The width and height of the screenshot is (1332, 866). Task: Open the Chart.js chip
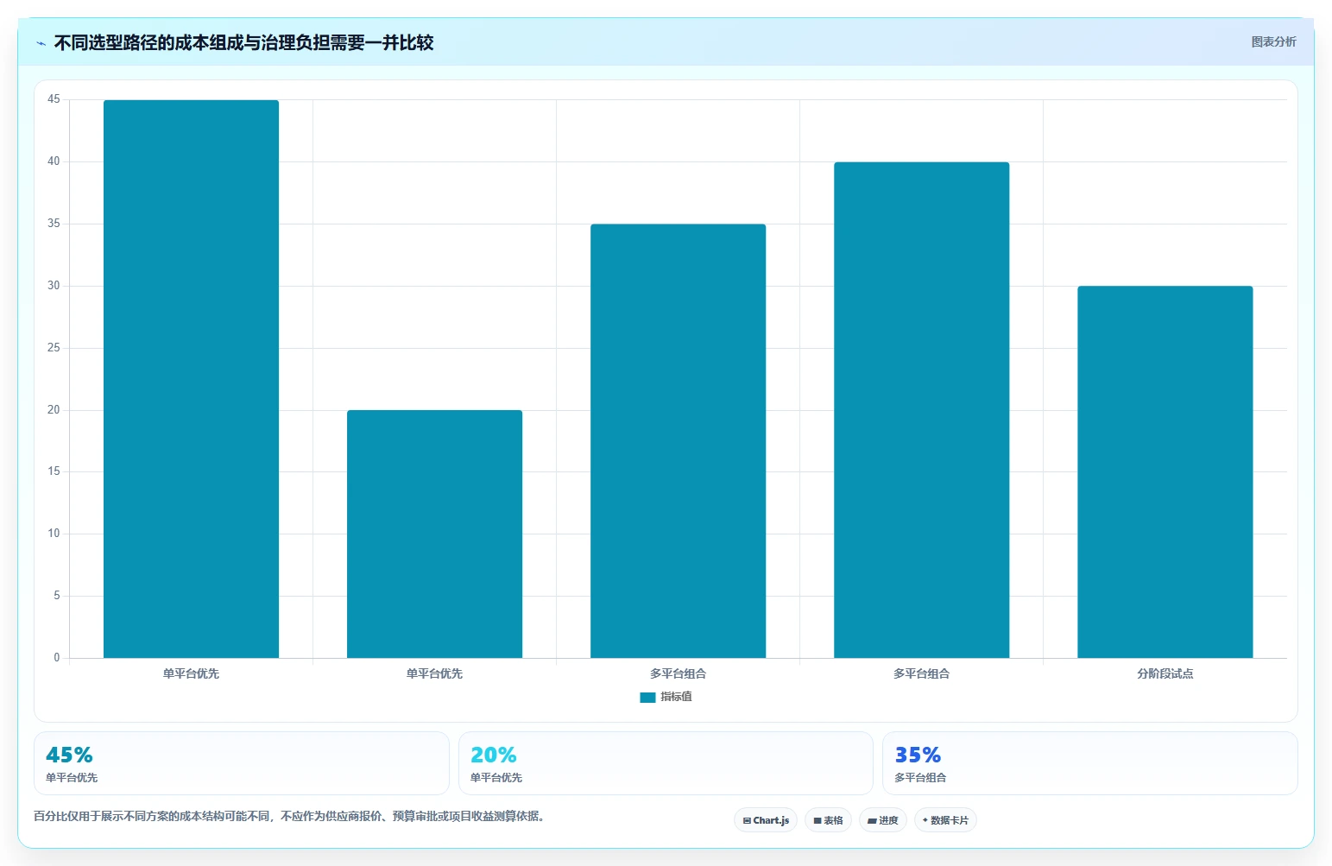[766, 820]
